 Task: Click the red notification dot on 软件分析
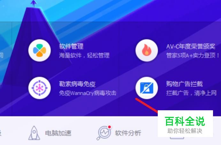[109, 127]
